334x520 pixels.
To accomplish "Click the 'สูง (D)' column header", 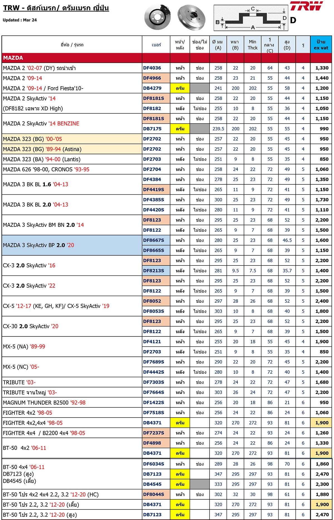I will pyautogui.click(x=287, y=45).
